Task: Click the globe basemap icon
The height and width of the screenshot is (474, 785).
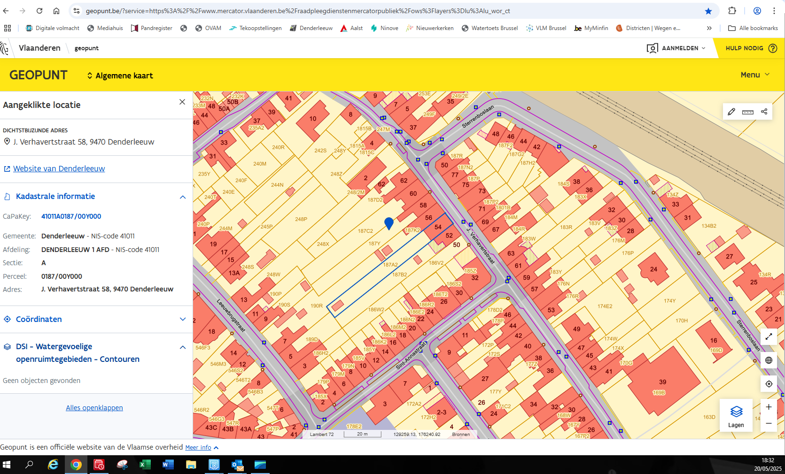Action: click(769, 360)
